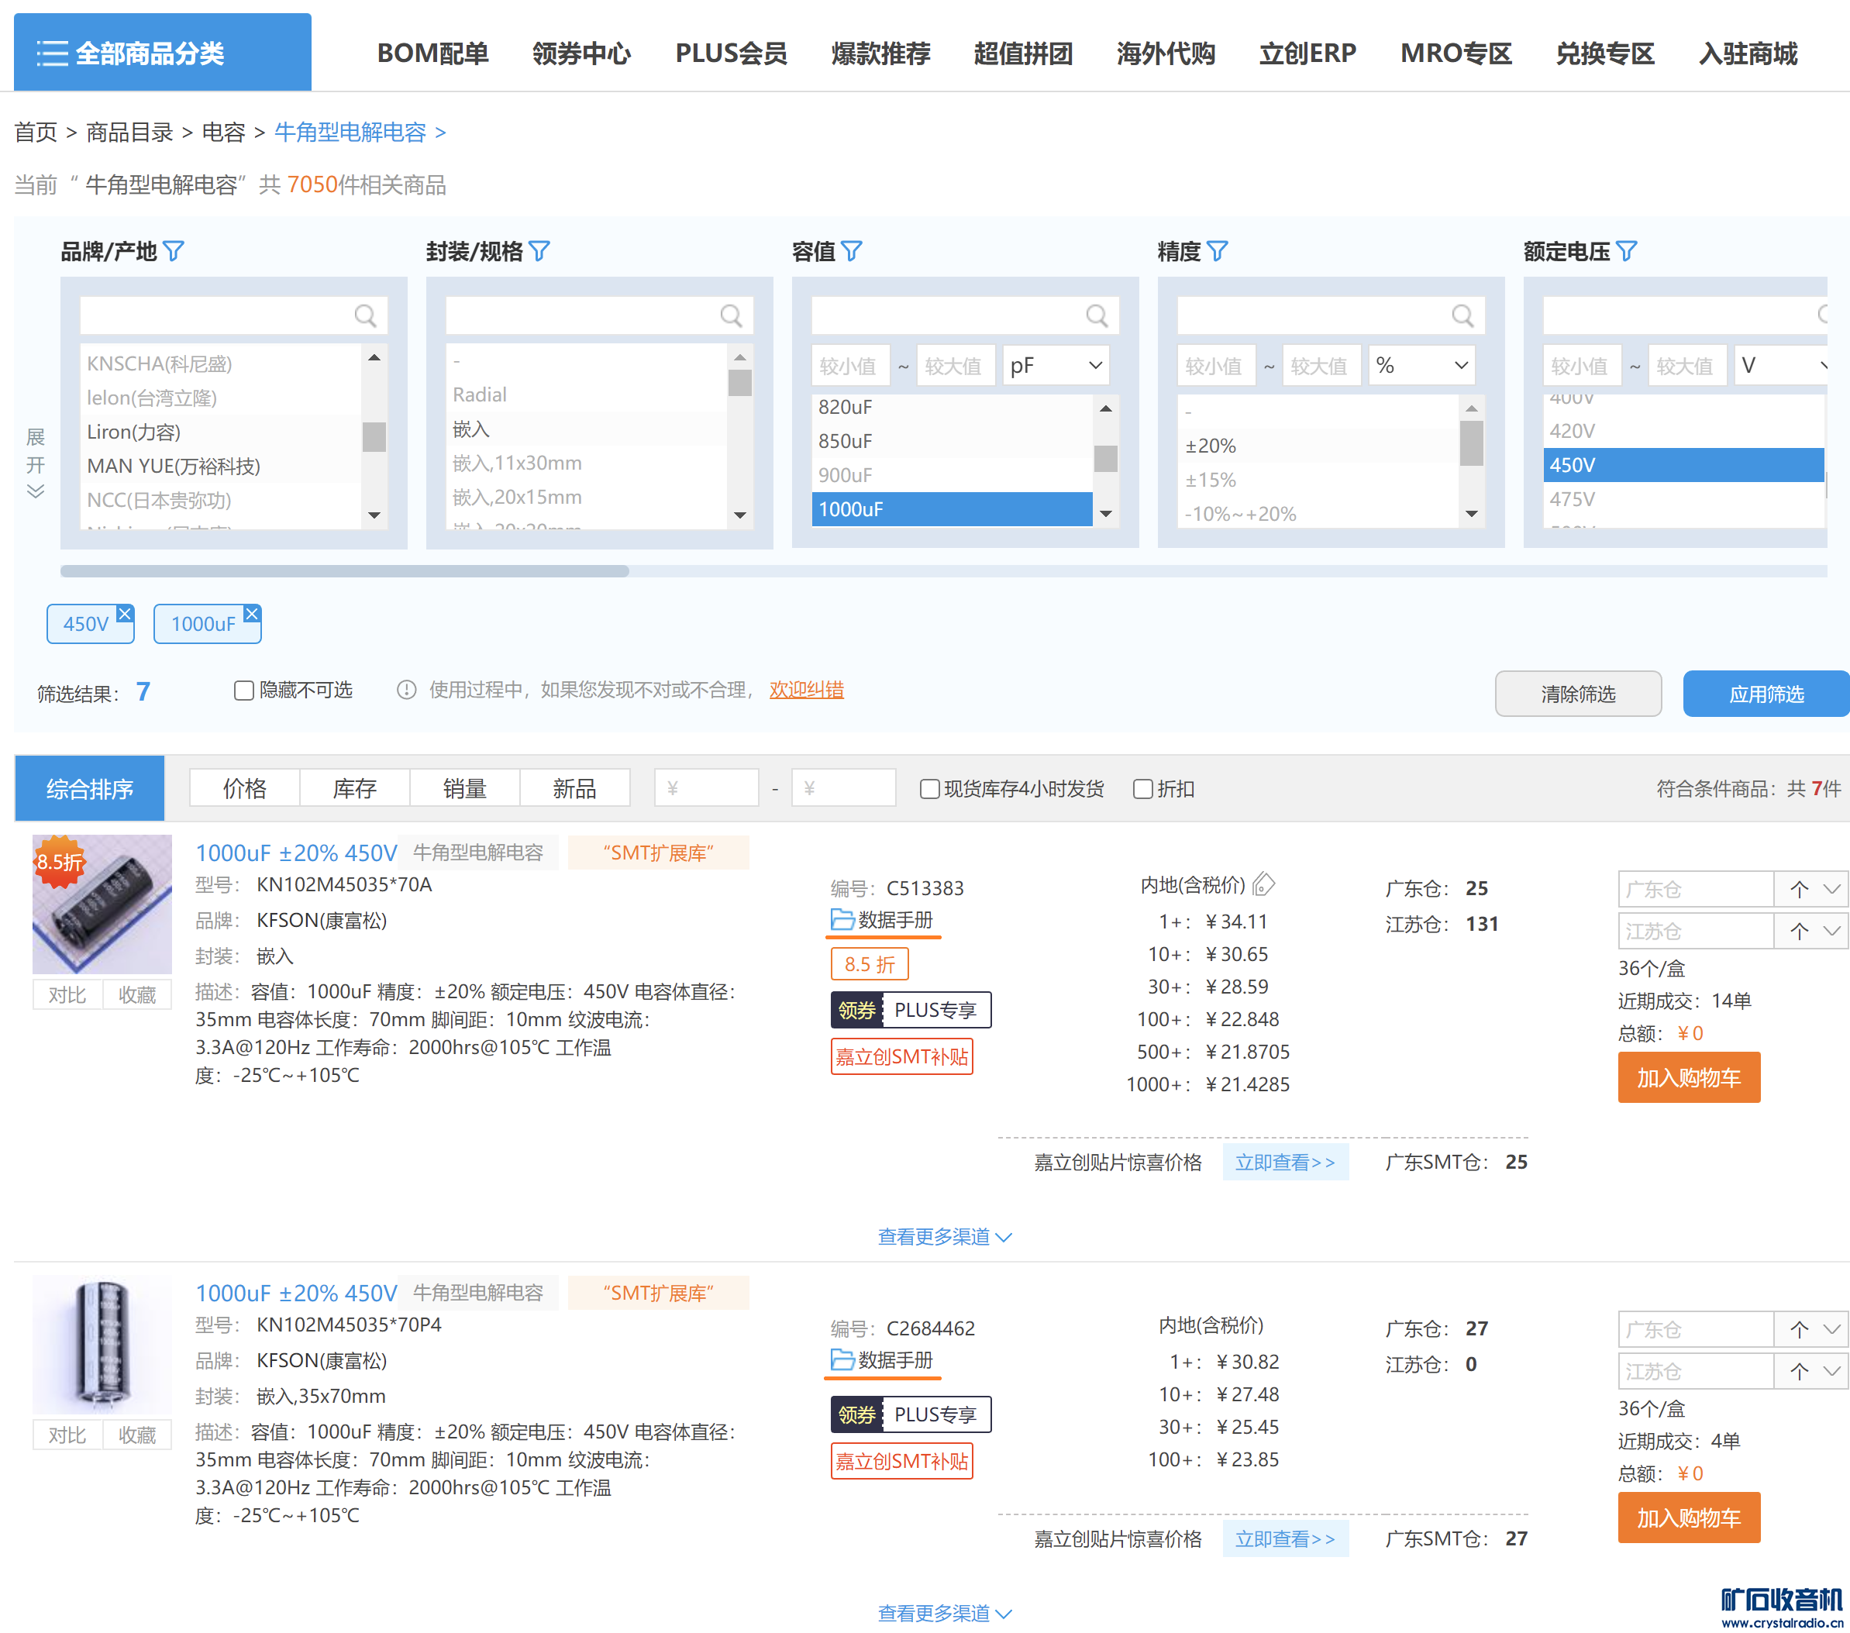Expand 查看更多渠道 under second product
1850x1633 pixels.
945,1612
